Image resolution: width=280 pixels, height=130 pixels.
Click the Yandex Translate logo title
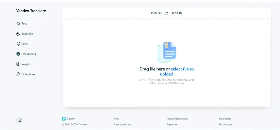(x=31, y=11)
